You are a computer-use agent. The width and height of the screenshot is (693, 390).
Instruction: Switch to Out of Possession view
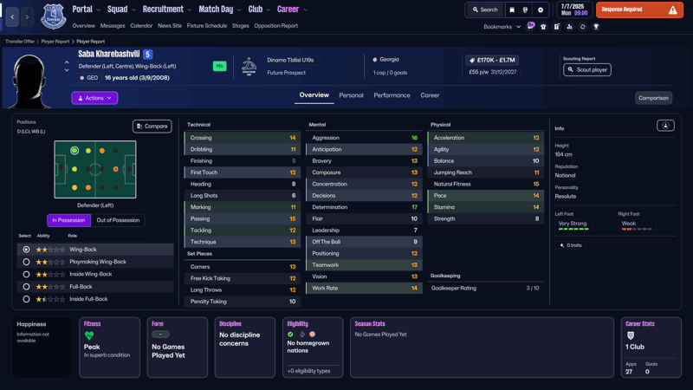pos(118,220)
